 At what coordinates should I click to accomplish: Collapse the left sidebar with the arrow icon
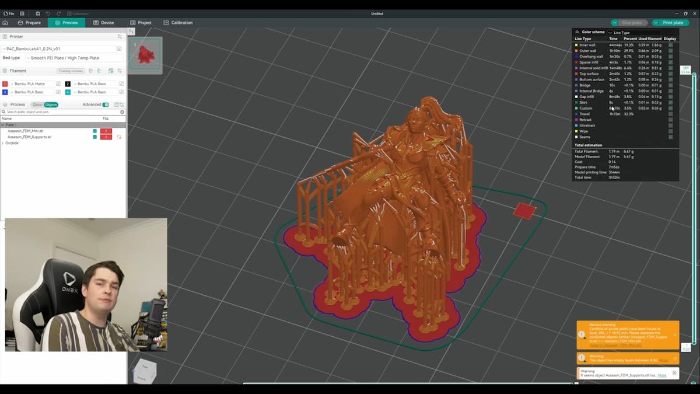(x=131, y=32)
